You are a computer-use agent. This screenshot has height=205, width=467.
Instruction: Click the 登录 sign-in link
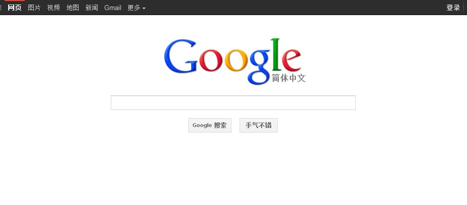pyautogui.click(x=453, y=8)
